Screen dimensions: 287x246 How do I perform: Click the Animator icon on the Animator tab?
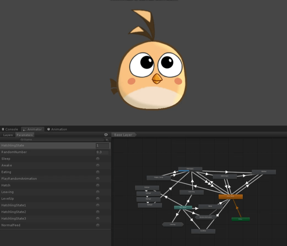[24, 129]
